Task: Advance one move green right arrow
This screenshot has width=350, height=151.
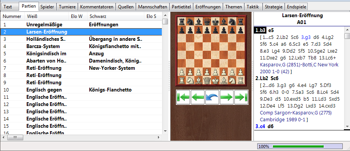Action: pyautogui.click(x=227, y=97)
